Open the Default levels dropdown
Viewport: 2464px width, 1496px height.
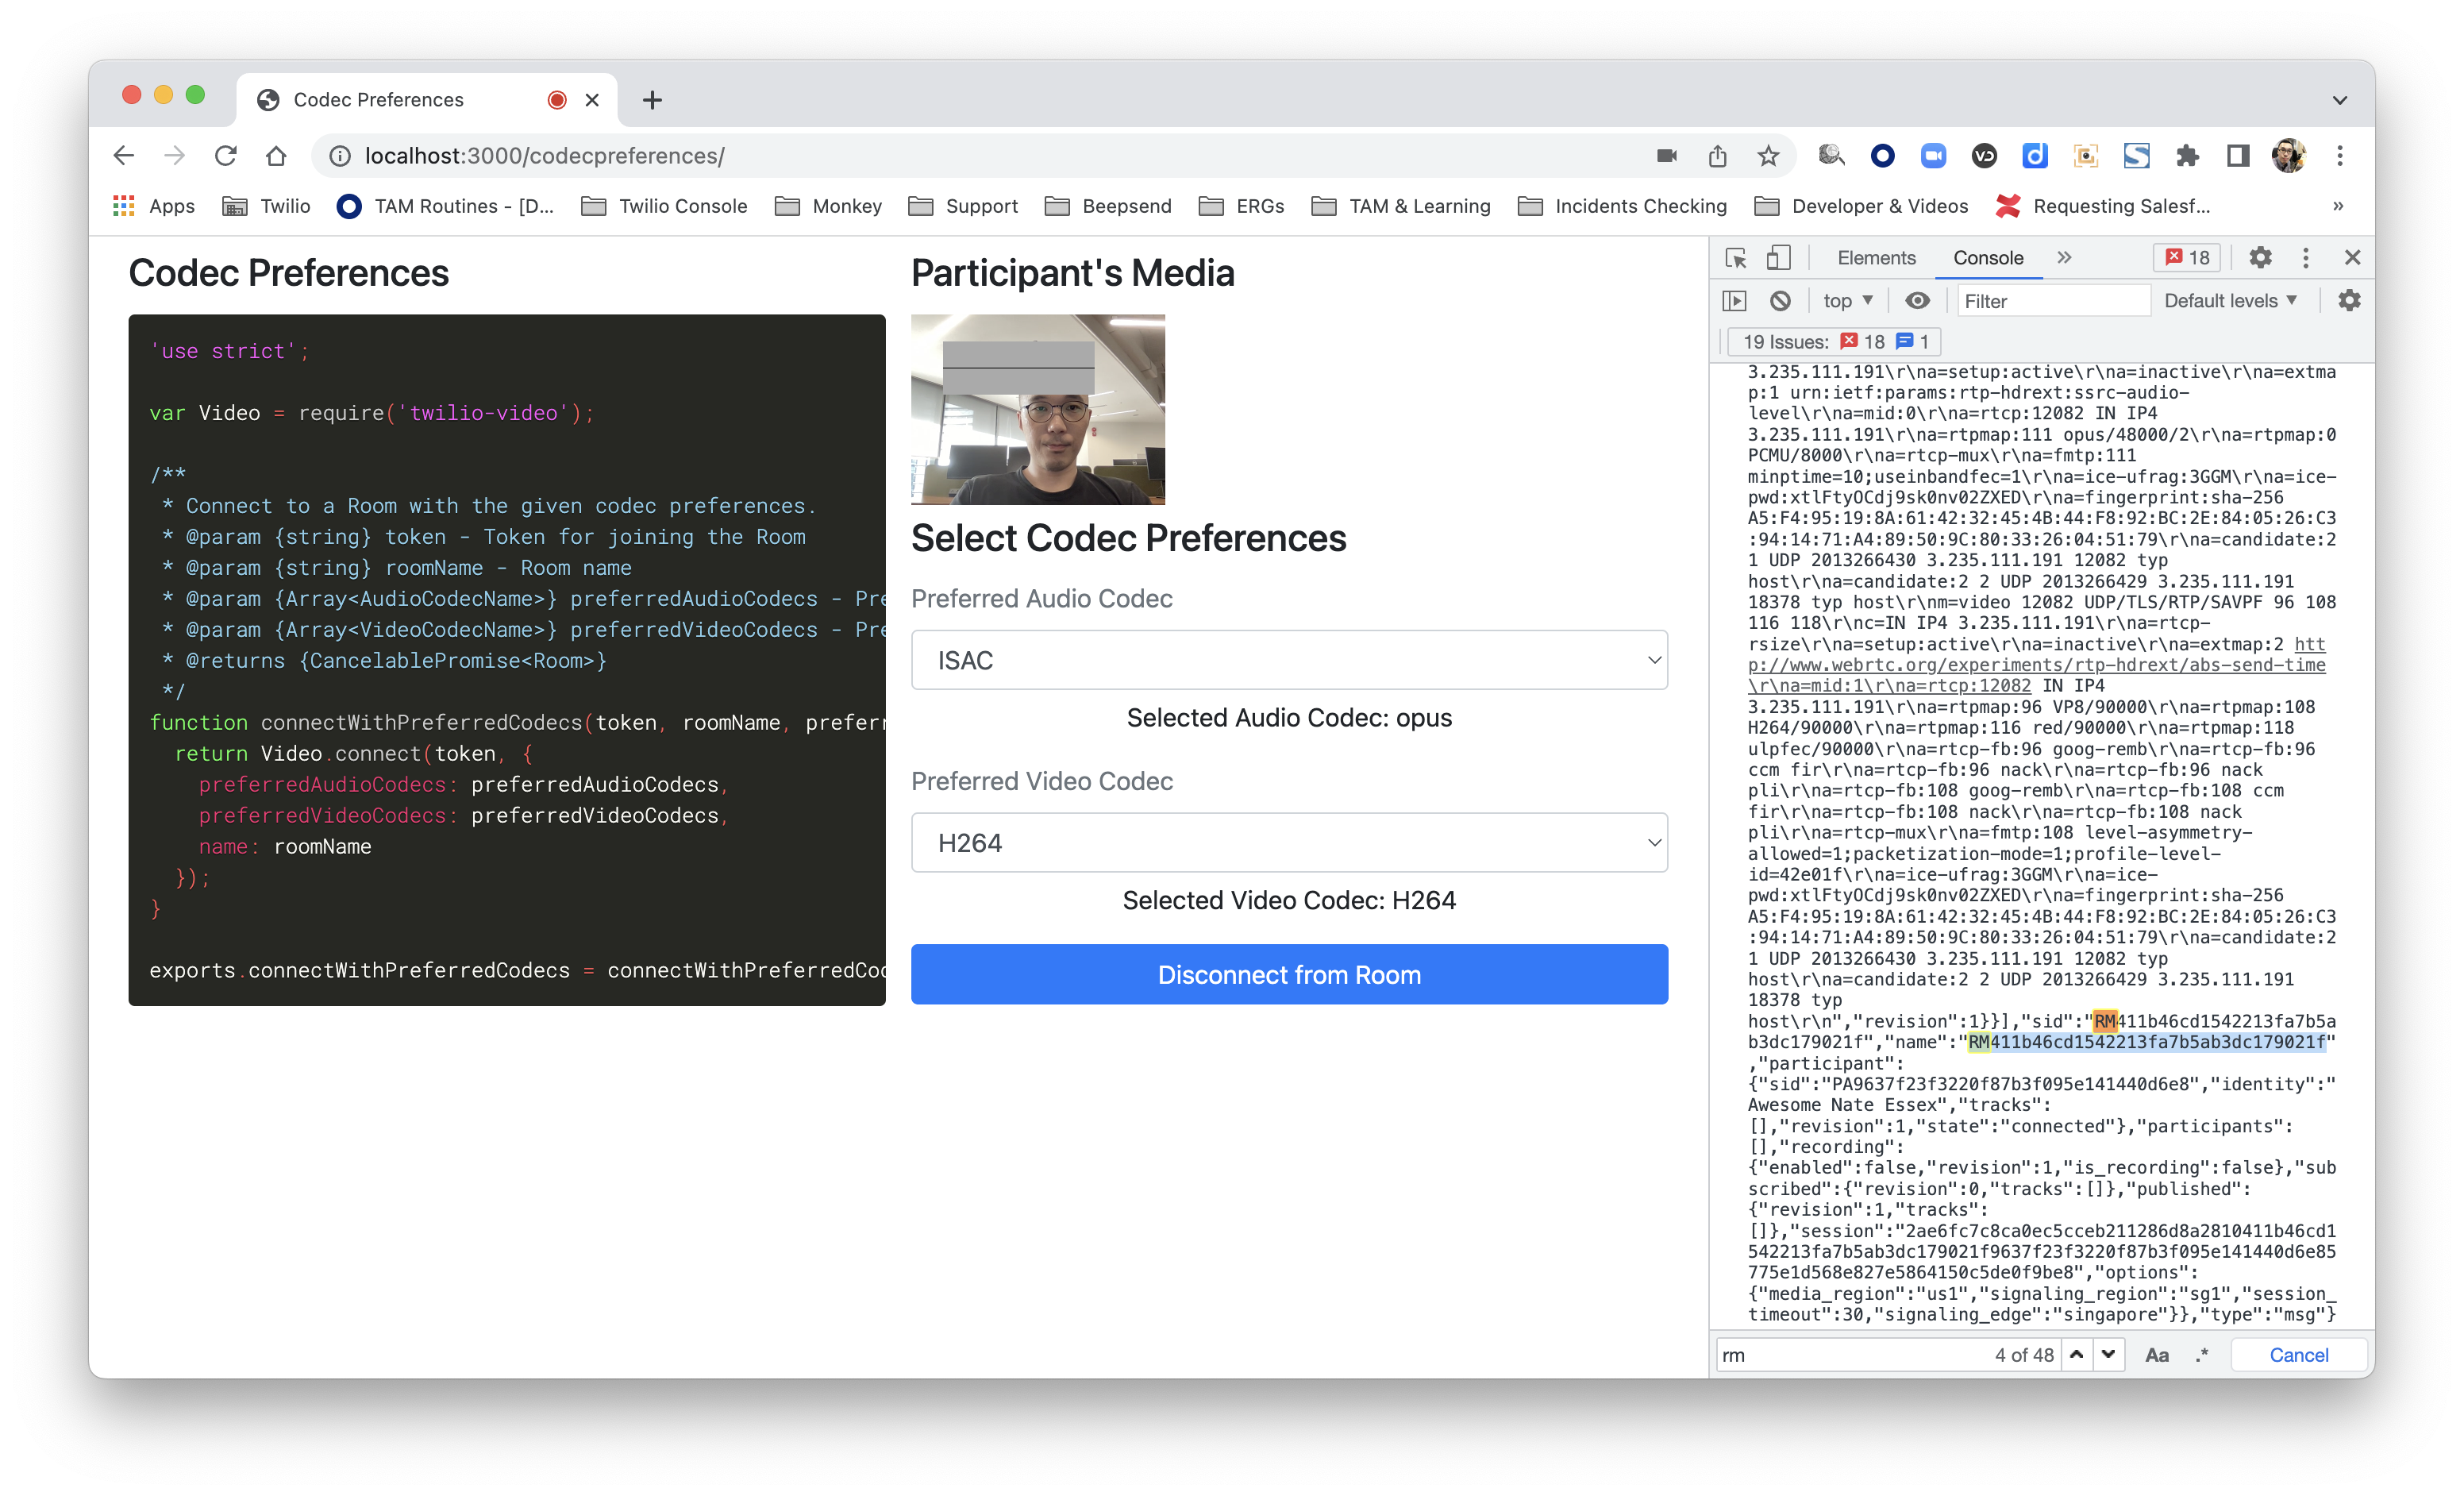point(2230,301)
